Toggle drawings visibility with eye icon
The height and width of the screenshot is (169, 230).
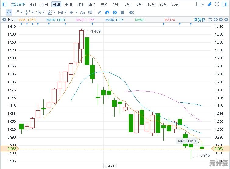[x=115, y=12]
